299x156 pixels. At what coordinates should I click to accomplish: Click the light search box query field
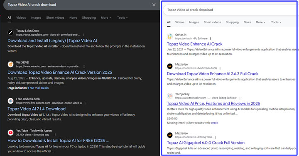[x=230, y=10]
